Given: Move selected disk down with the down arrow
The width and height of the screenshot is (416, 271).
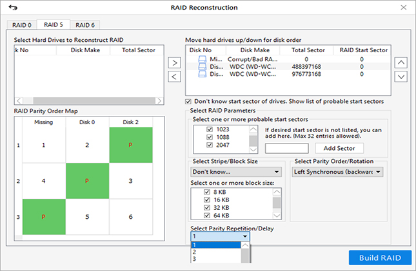Looking at the screenshot, I should (401, 77).
